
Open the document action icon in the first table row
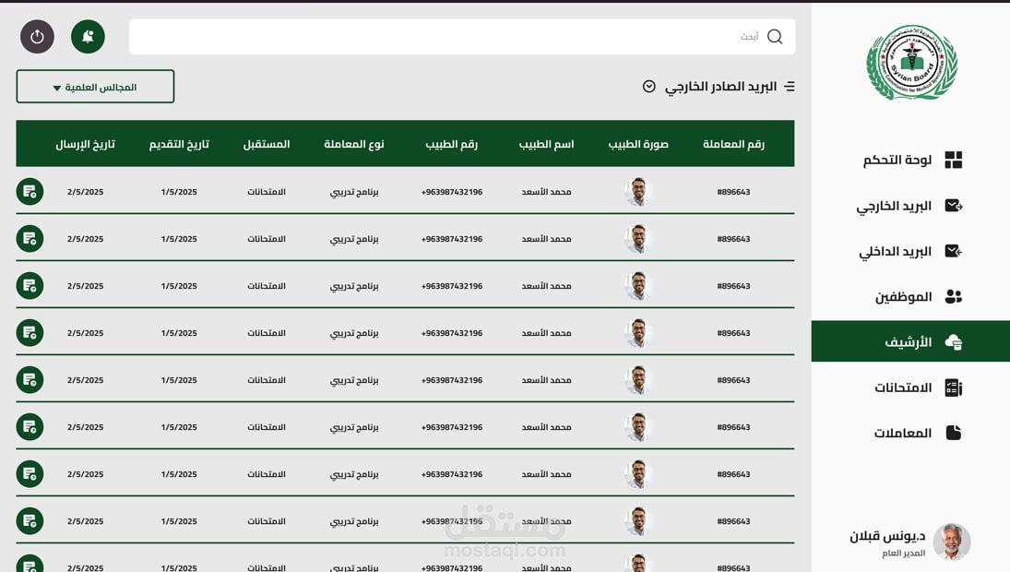click(x=30, y=191)
